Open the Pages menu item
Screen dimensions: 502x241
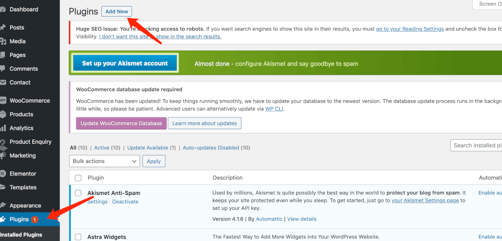[18, 55]
